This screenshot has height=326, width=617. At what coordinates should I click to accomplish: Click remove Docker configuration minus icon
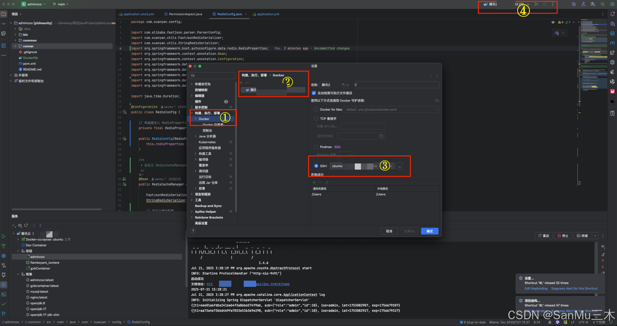[247, 83]
